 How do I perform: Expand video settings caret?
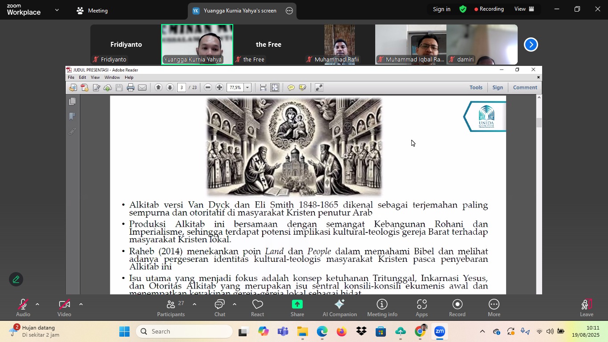coord(81,305)
